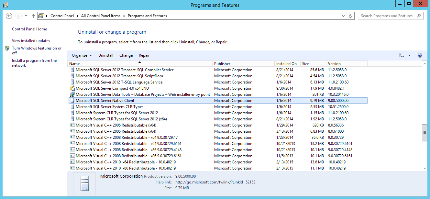Sort by Installed On column header
Screen dimensions: 430x199
tap(287, 64)
